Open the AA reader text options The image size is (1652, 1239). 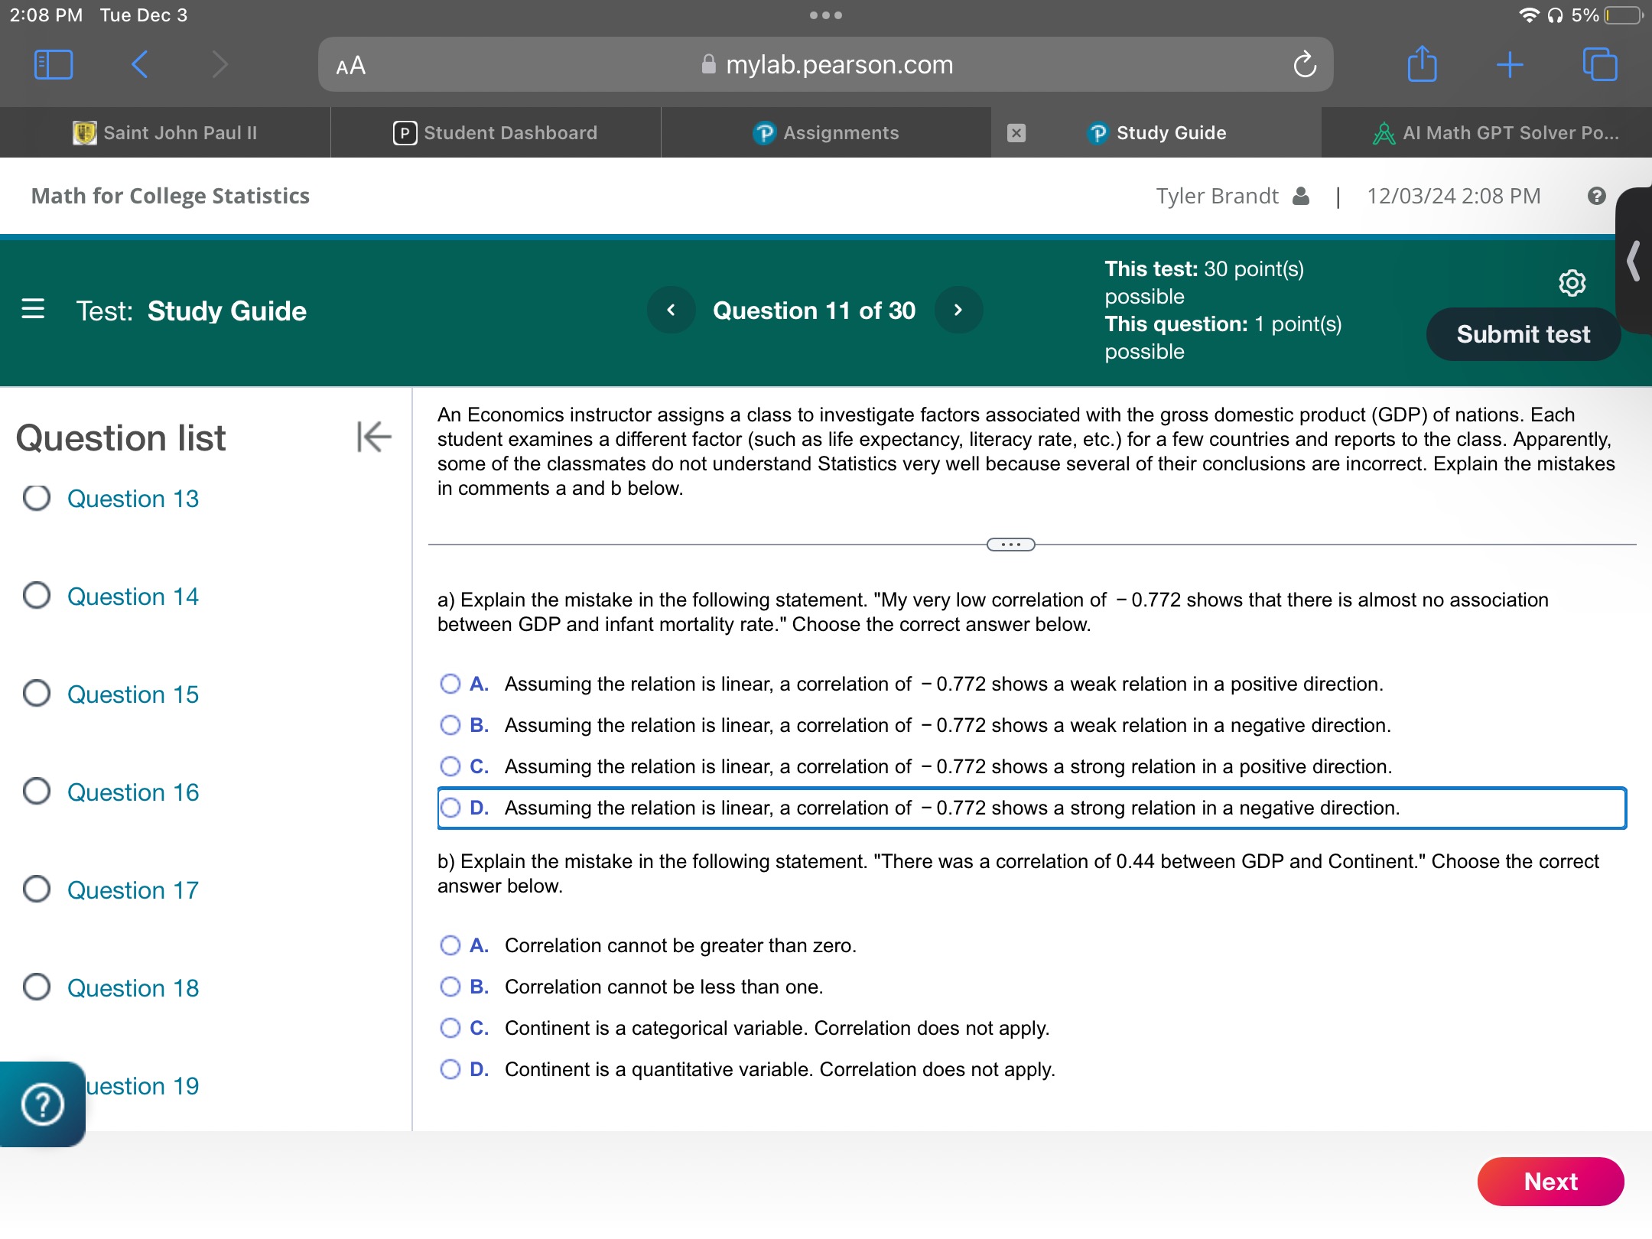pyautogui.click(x=351, y=66)
